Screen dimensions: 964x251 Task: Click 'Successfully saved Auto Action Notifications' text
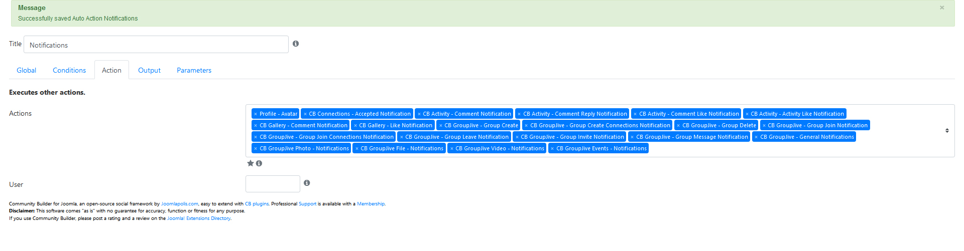pyautogui.click(x=78, y=19)
